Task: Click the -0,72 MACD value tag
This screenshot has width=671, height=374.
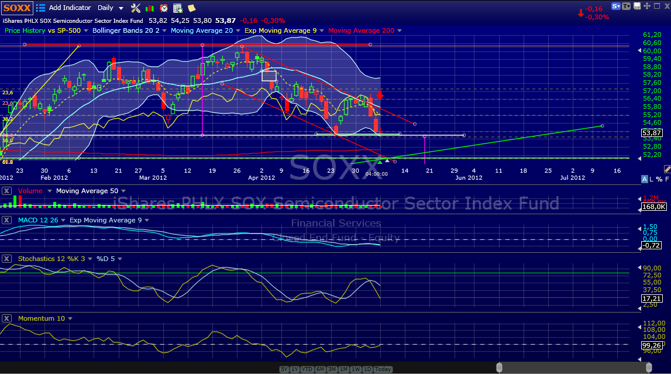Action: tap(652, 246)
